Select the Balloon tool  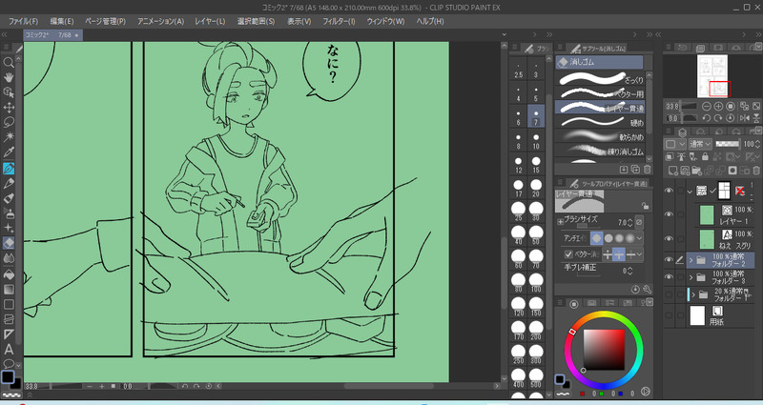click(x=9, y=363)
